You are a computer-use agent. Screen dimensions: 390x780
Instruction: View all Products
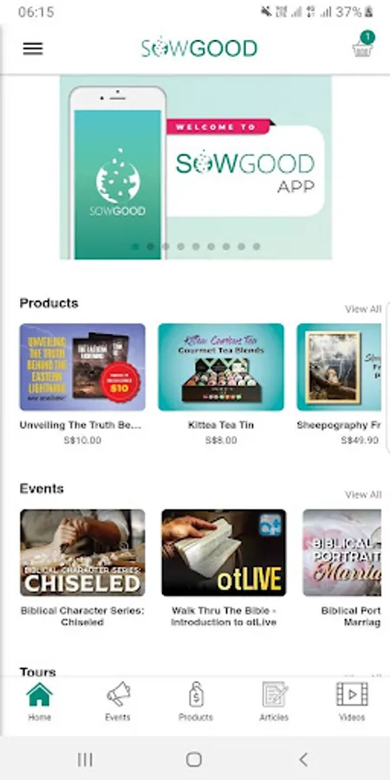coord(363,309)
